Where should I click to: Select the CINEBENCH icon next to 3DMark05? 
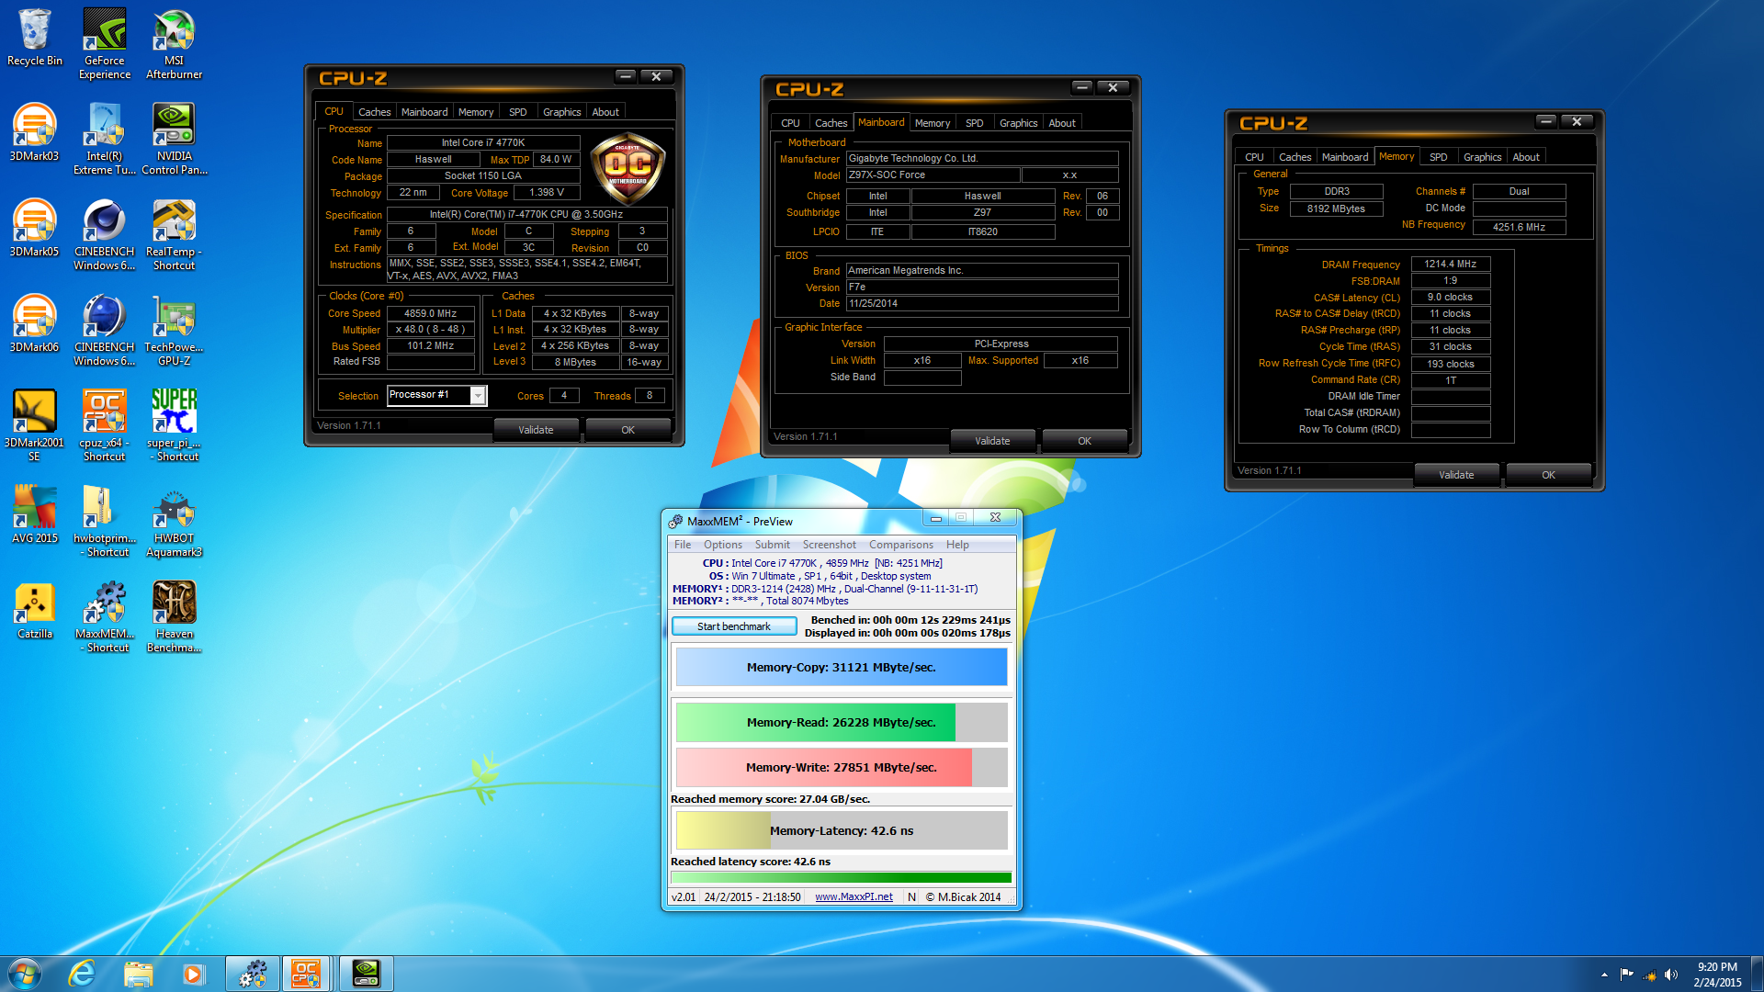[x=105, y=234]
